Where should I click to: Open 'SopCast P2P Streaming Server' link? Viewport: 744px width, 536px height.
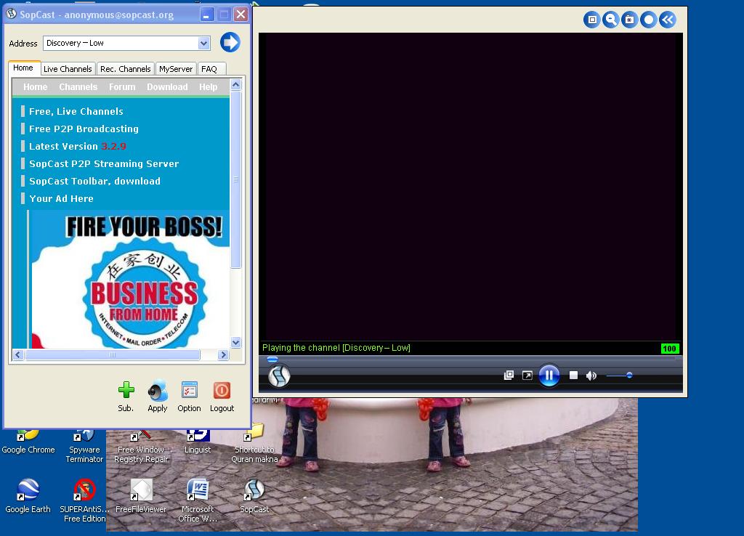point(104,163)
